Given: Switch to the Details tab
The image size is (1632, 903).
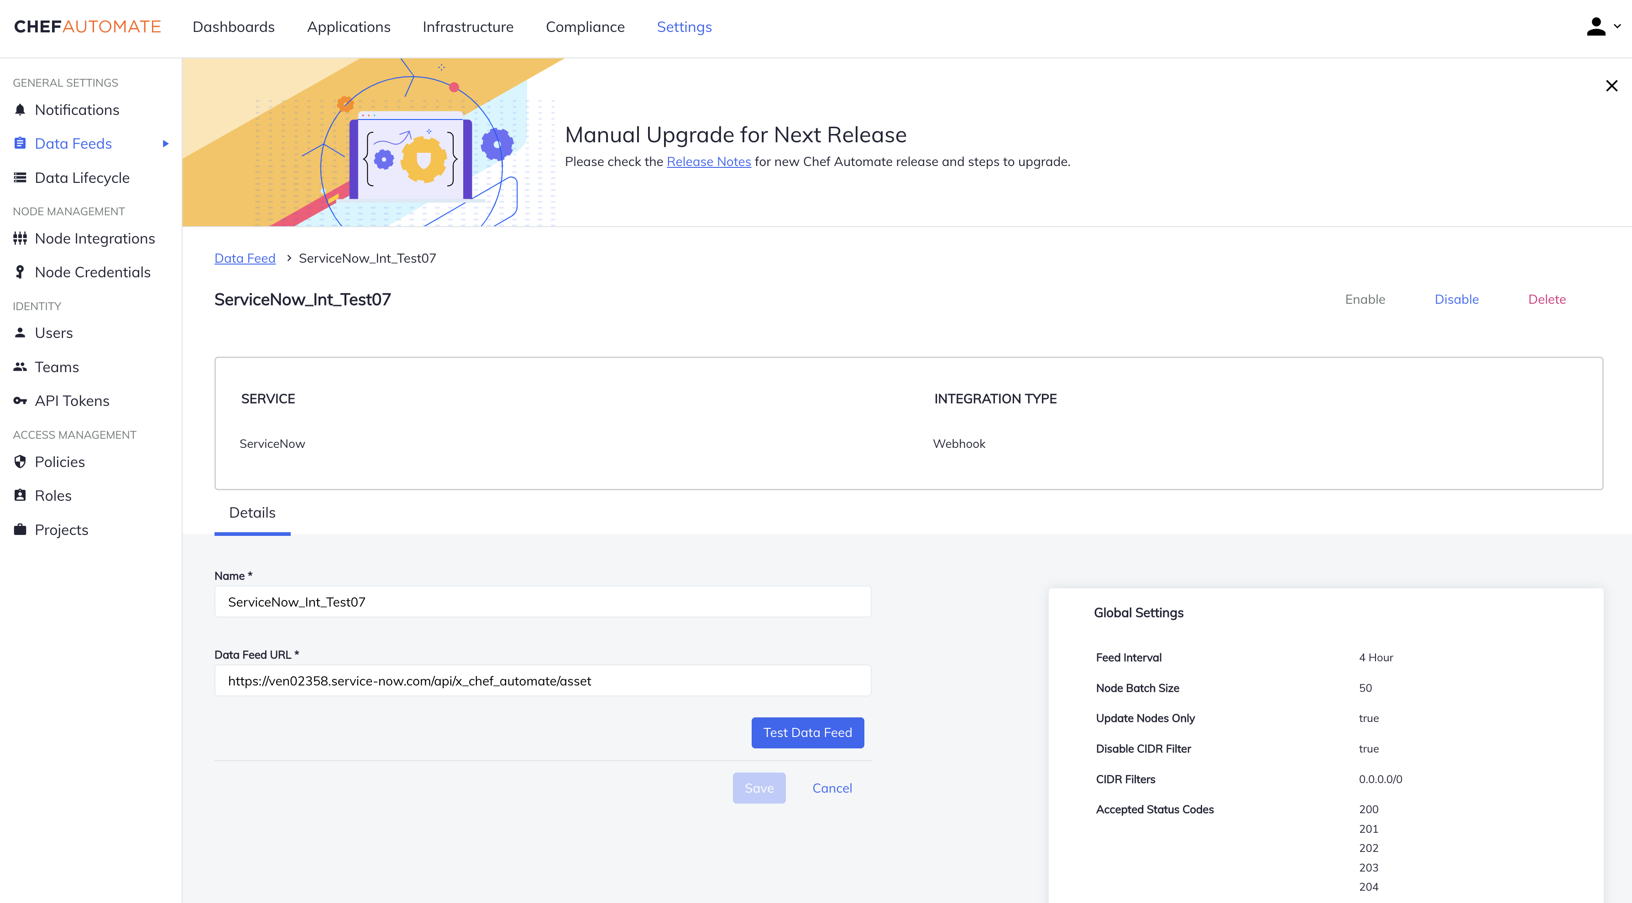Looking at the screenshot, I should (x=252, y=513).
